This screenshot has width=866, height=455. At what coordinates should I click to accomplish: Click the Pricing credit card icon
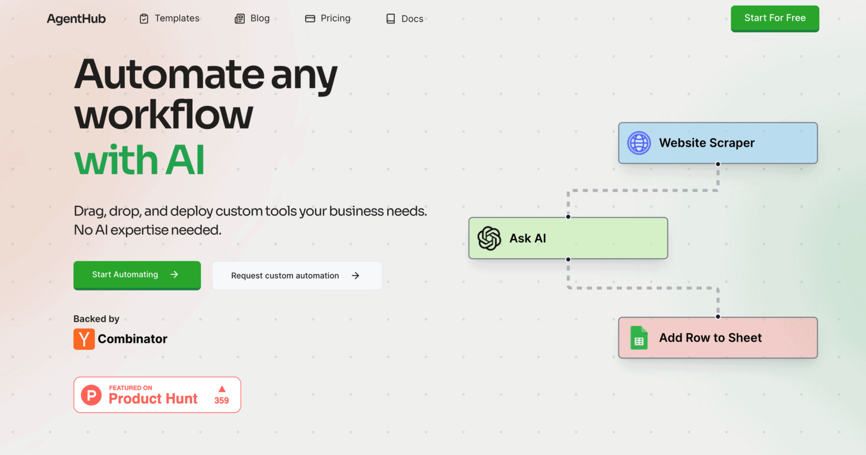(310, 19)
